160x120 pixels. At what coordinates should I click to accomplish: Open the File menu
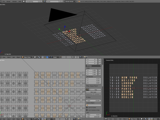4,1
